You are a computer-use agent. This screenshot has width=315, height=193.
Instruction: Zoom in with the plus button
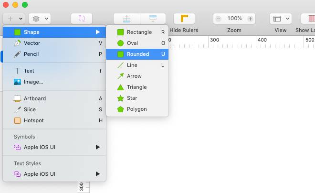pos(250,19)
